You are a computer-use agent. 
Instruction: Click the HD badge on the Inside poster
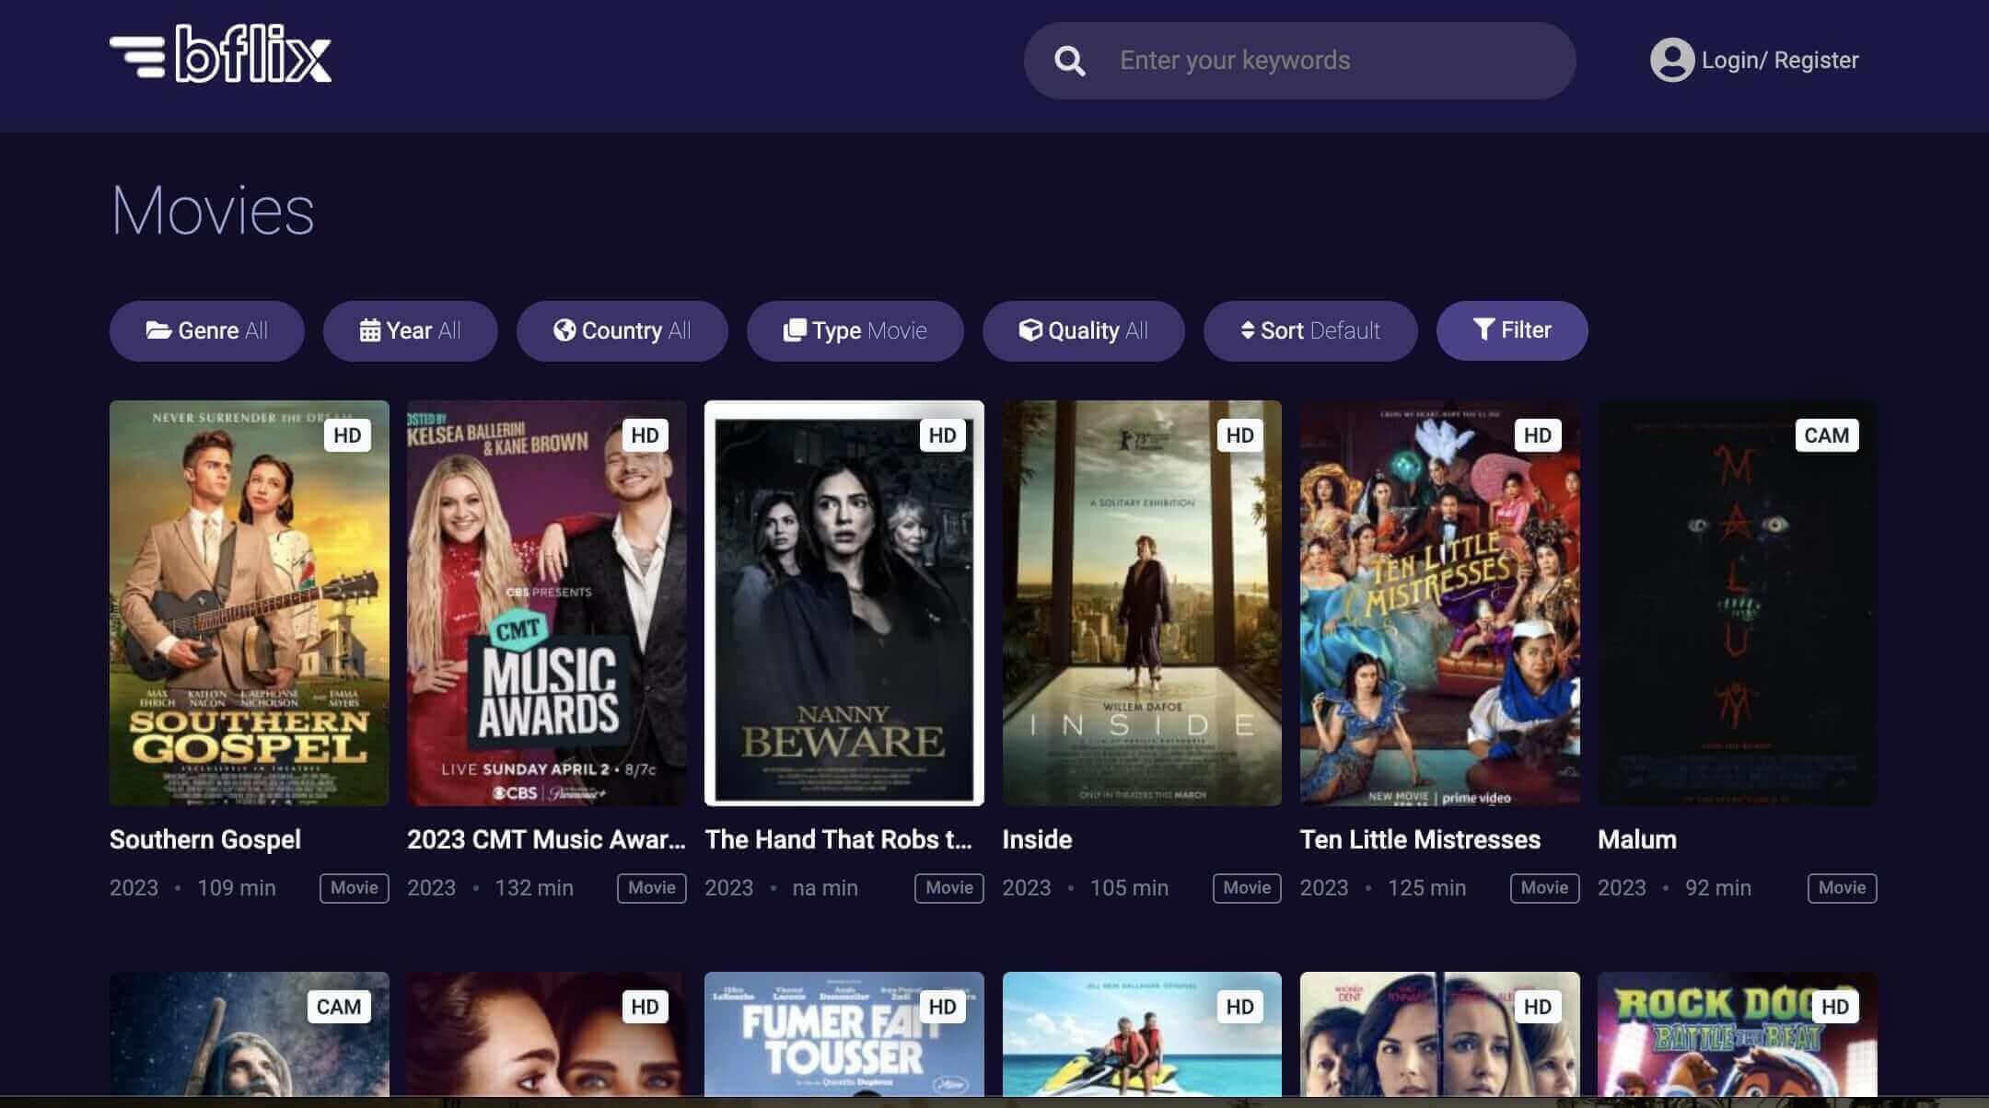[x=1239, y=435]
